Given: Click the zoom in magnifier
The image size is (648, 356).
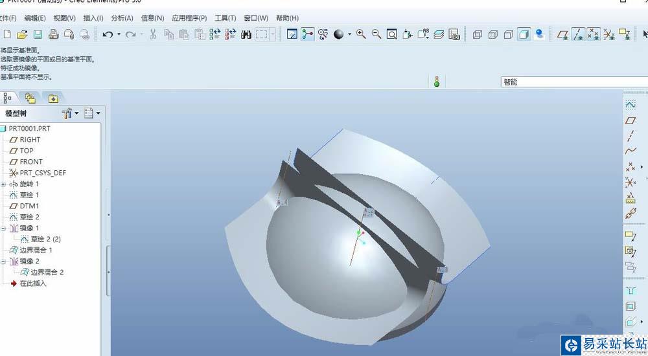Looking at the screenshot, I should (x=361, y=34).
